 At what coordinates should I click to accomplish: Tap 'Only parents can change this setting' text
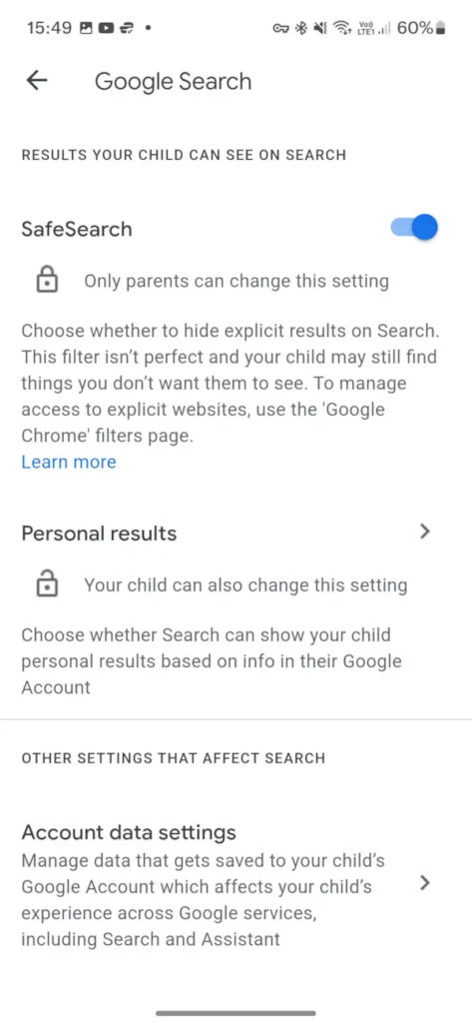click(x=236, y=281)
